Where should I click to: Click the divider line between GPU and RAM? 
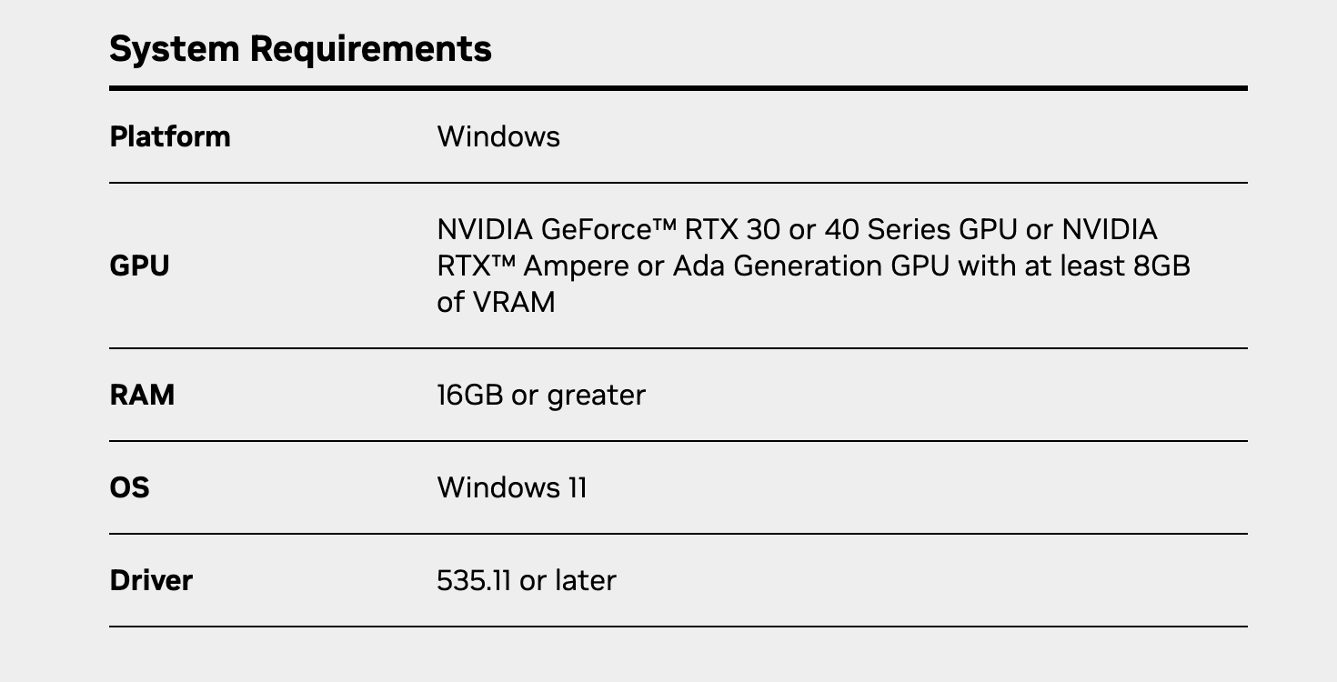[679, 348]
